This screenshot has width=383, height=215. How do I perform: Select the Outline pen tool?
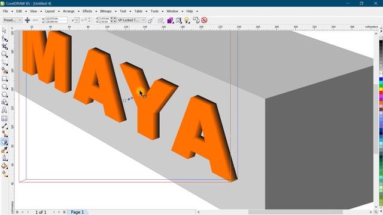tap(4, 158)
